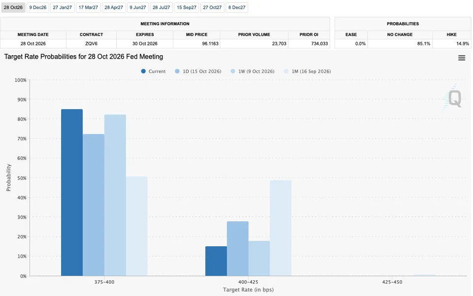This screenshot has height=296, width=473.
Task: Click the CONTRACT column header
Action: pos(92,34)
